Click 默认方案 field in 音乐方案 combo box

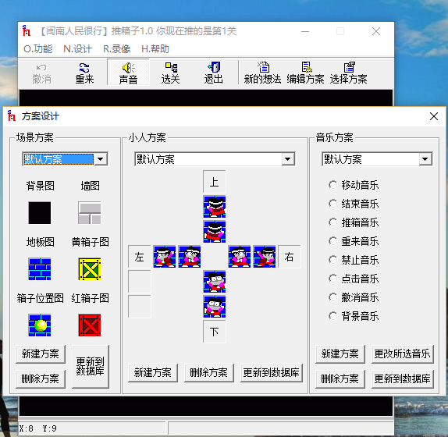371,159
